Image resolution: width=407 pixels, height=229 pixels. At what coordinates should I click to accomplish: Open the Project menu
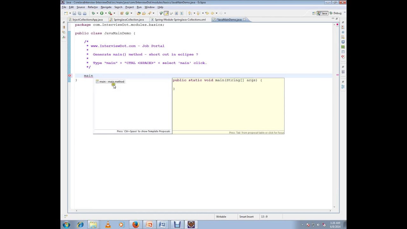[x=129, y=7]
